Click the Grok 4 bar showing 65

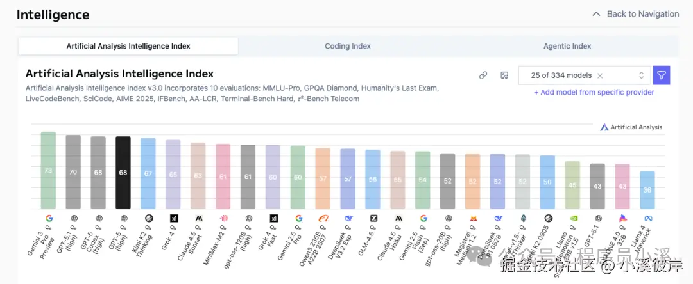pos(173,175)
